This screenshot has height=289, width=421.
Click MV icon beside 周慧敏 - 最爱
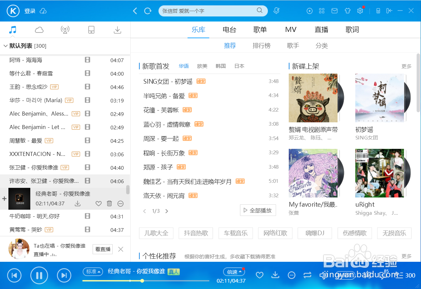88,140
